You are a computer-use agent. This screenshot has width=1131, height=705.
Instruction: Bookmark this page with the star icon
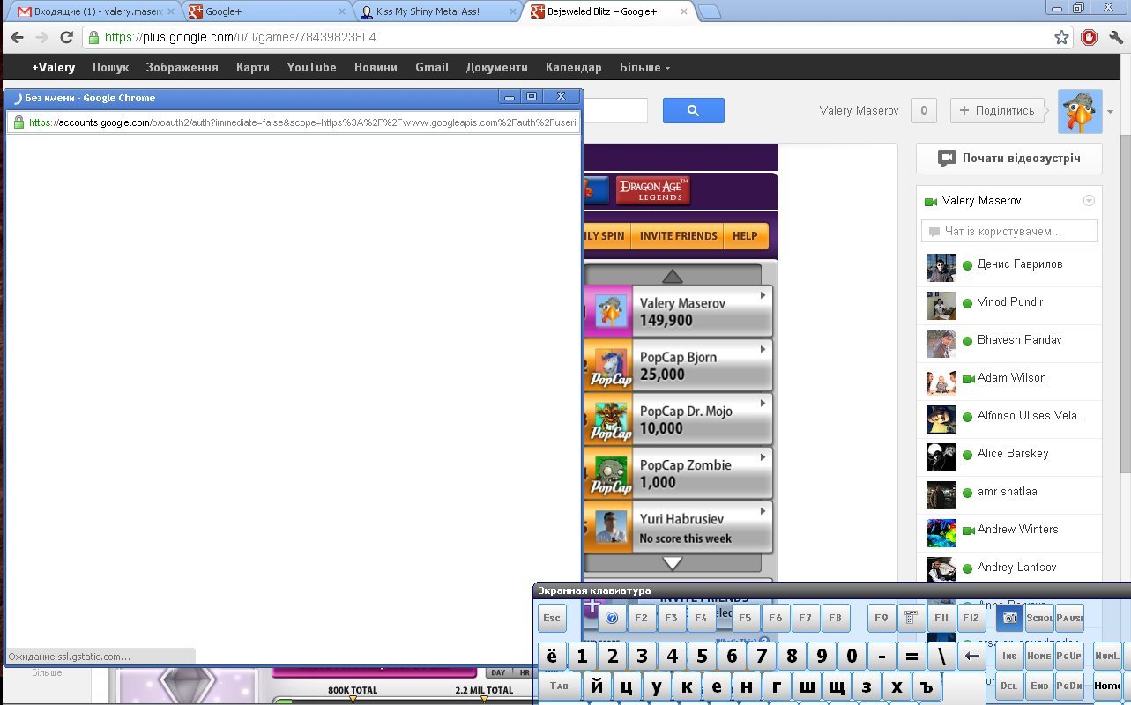(1061, 38)
